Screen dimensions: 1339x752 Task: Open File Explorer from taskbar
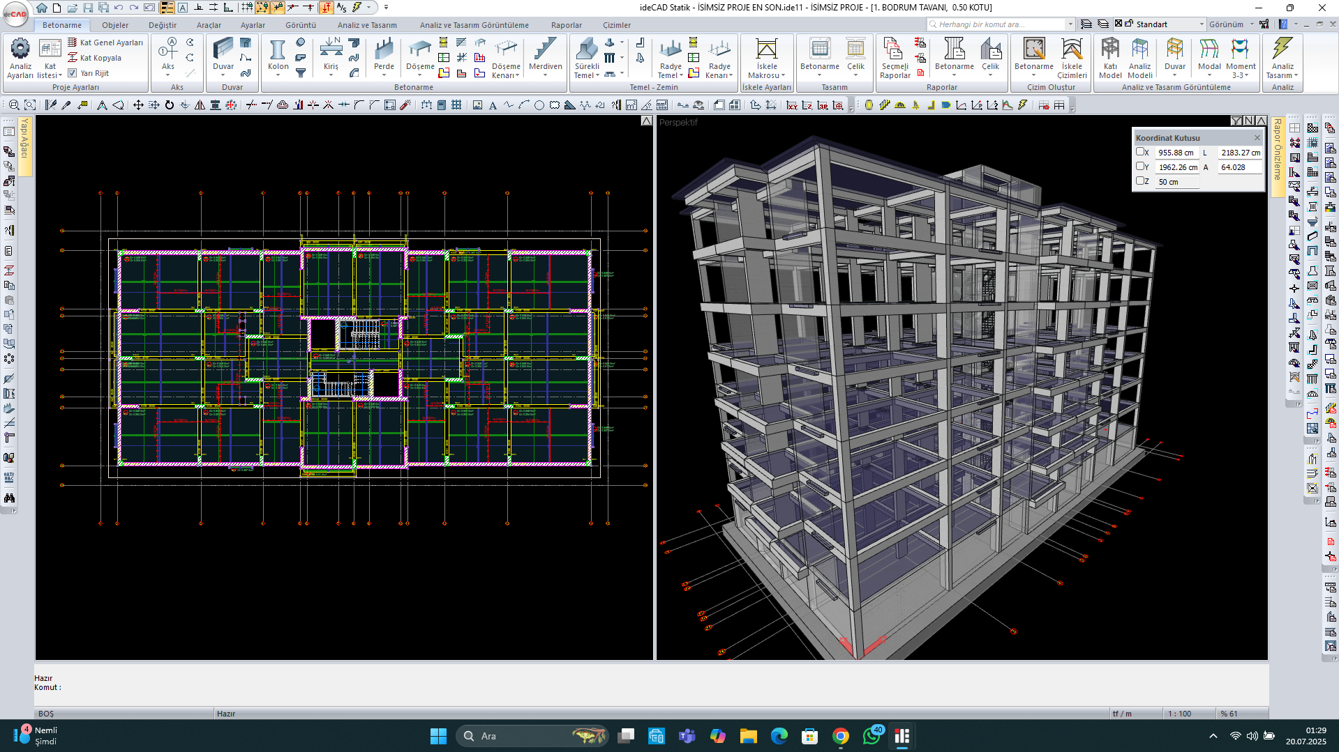(x=748, y=736)
